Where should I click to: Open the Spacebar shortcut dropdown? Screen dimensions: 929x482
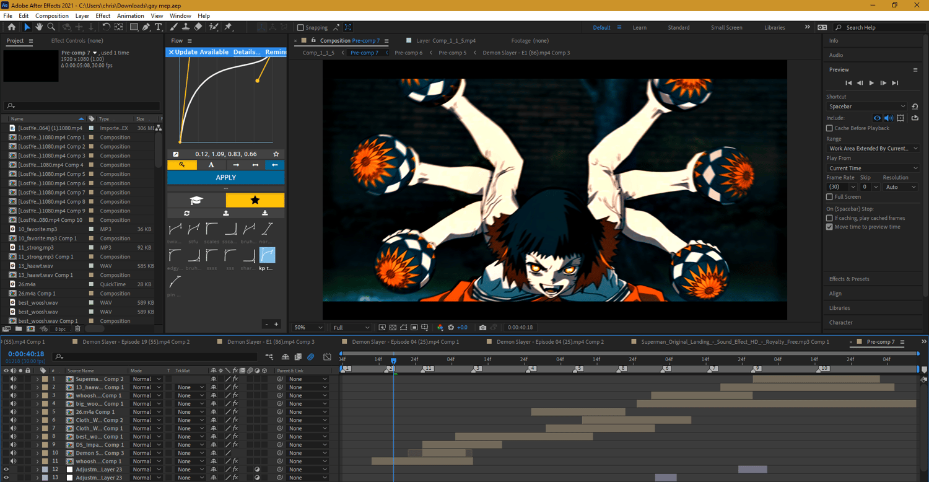(x=867, y=107)
